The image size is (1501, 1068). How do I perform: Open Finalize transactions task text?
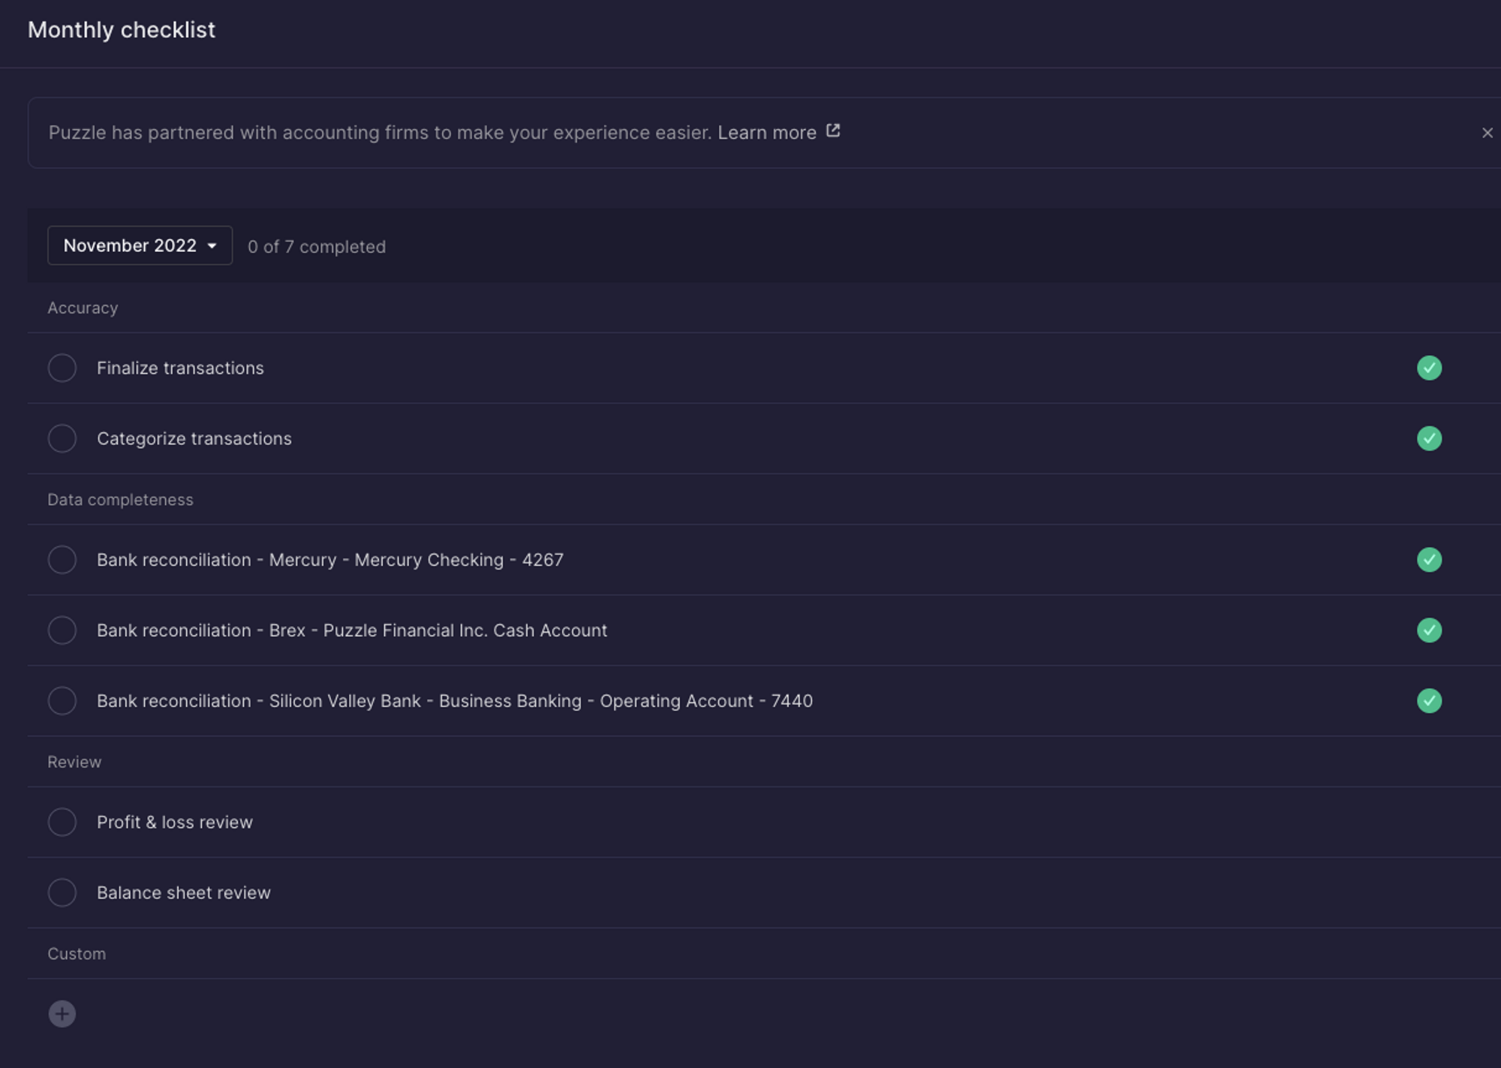[180, 368]
